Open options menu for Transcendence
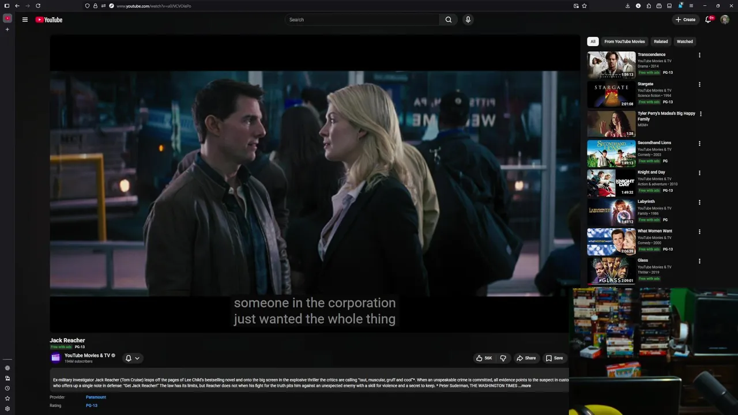The image size is (738, 415). pos(699,55)
